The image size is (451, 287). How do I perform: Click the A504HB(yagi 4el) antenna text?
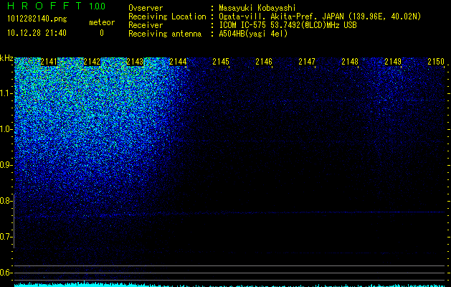[253, 34]
